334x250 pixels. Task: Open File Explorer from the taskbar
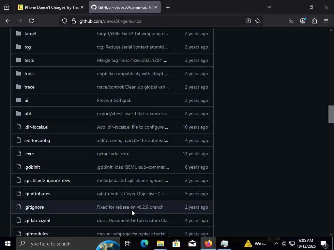pos(160,243)
